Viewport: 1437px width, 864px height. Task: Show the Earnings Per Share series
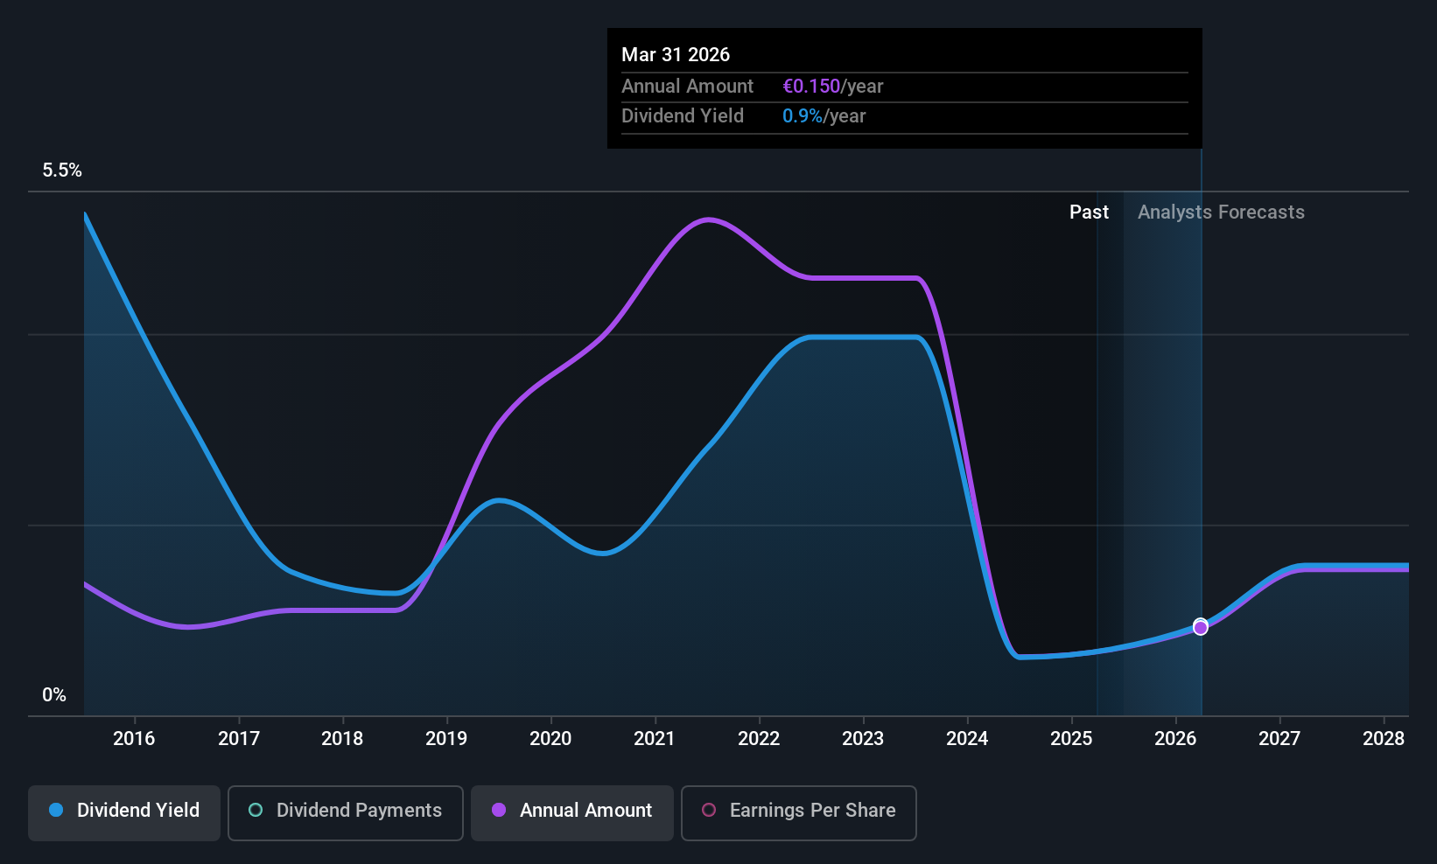pos(799,812)
